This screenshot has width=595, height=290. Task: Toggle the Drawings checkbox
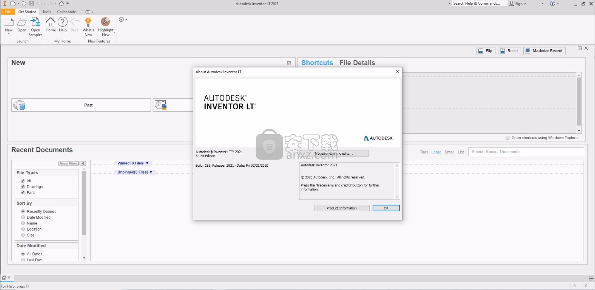point(23,186)
